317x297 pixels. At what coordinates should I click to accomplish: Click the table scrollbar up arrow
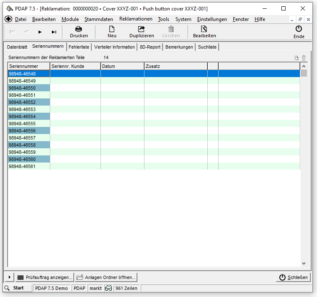pos(304,66)
